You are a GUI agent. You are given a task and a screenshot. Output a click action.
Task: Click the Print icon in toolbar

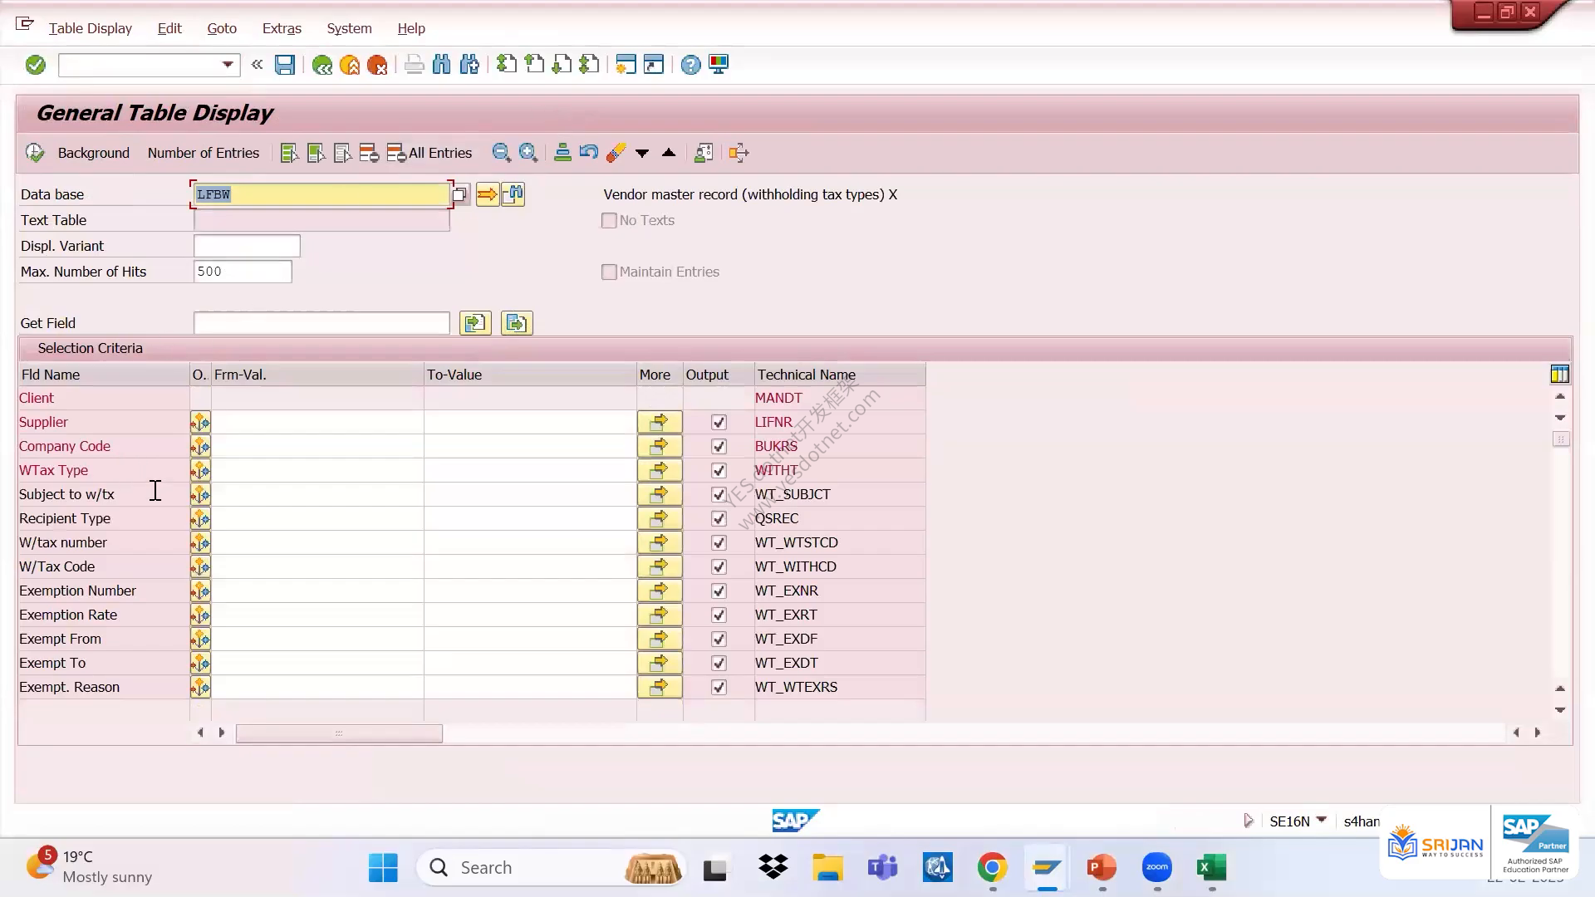tap(414, 65)
